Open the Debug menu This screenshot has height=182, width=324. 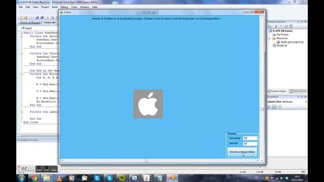click(64, 7)
